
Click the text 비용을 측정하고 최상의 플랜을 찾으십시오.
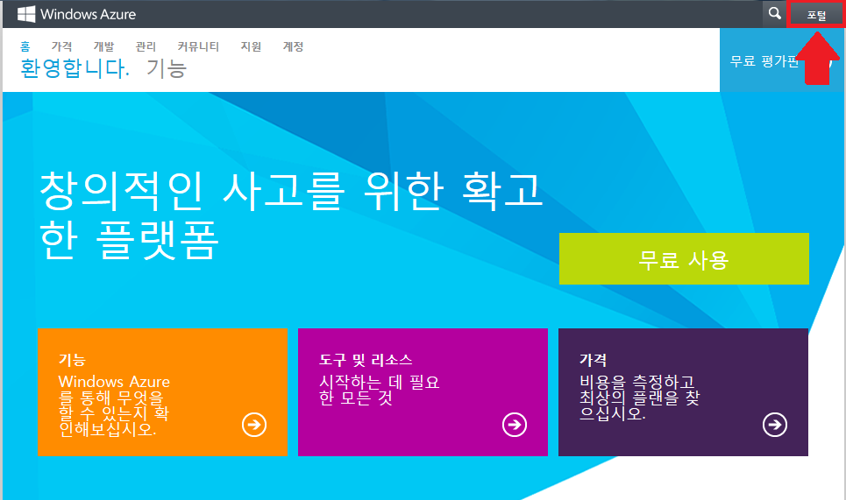coord(639,398)
